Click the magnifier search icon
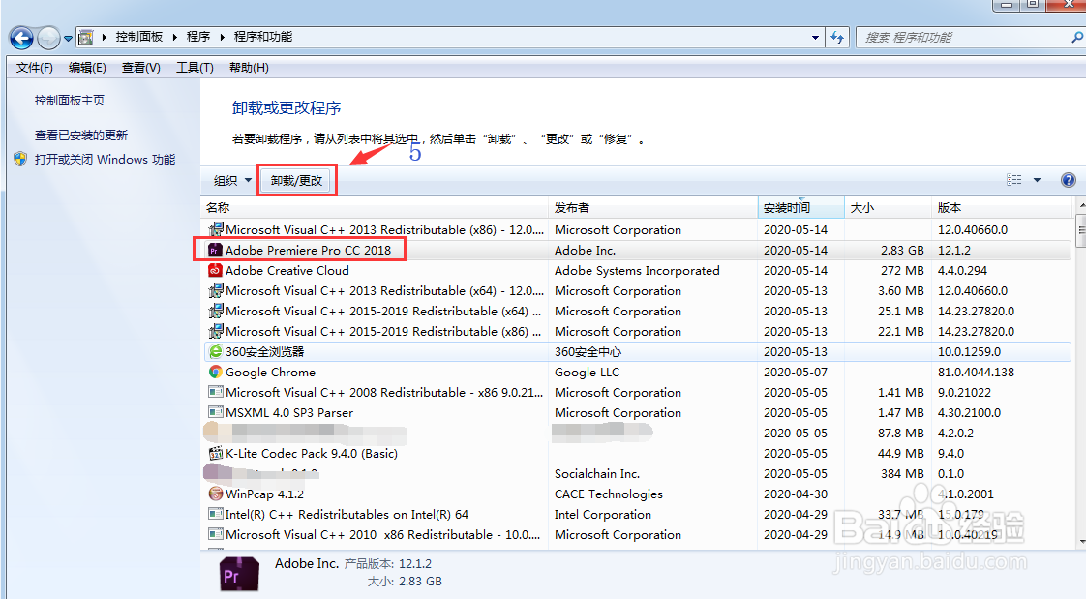Screen dimensions: 1086x599 [x=1077, y=37]
